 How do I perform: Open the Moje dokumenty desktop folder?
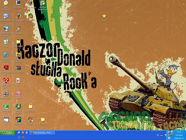(6, 5)
